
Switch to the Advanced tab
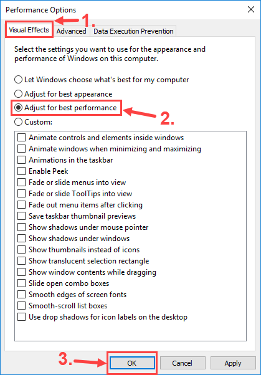[71, 31]
